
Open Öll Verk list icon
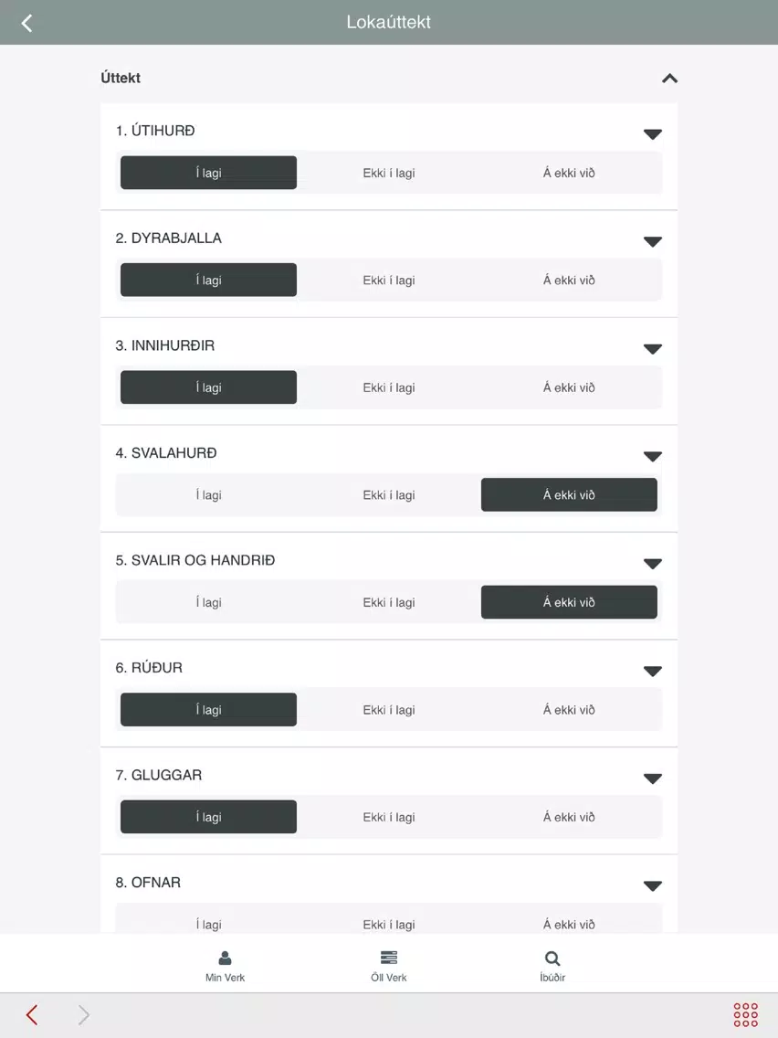tap(389, 958)
